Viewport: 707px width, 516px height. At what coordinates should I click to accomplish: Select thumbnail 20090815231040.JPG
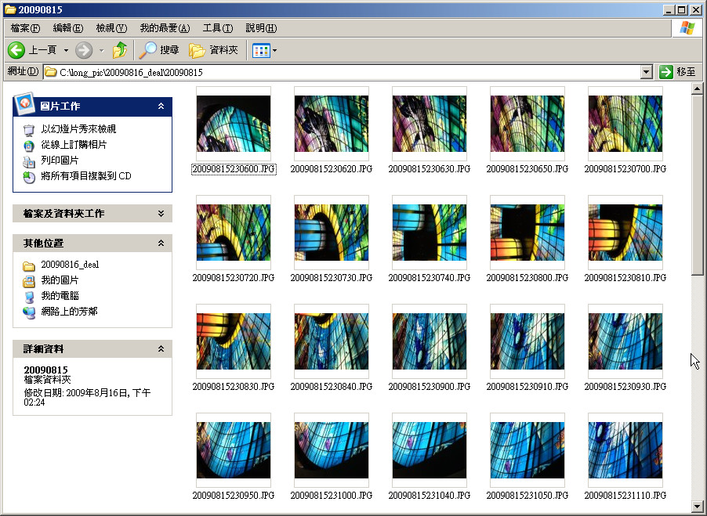coord(430,450)
